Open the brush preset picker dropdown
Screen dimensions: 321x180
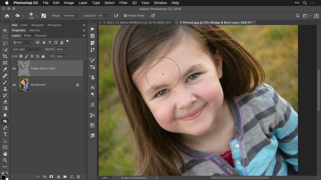[36, 15]
